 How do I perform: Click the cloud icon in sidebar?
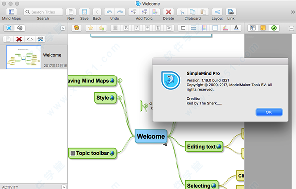pyautogui.click(x=30, y=39)
